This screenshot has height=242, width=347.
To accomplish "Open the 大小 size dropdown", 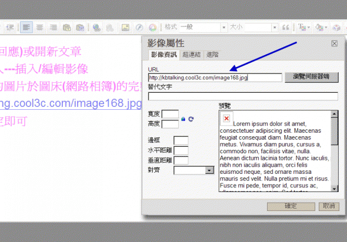I will [x=261, y=28].
